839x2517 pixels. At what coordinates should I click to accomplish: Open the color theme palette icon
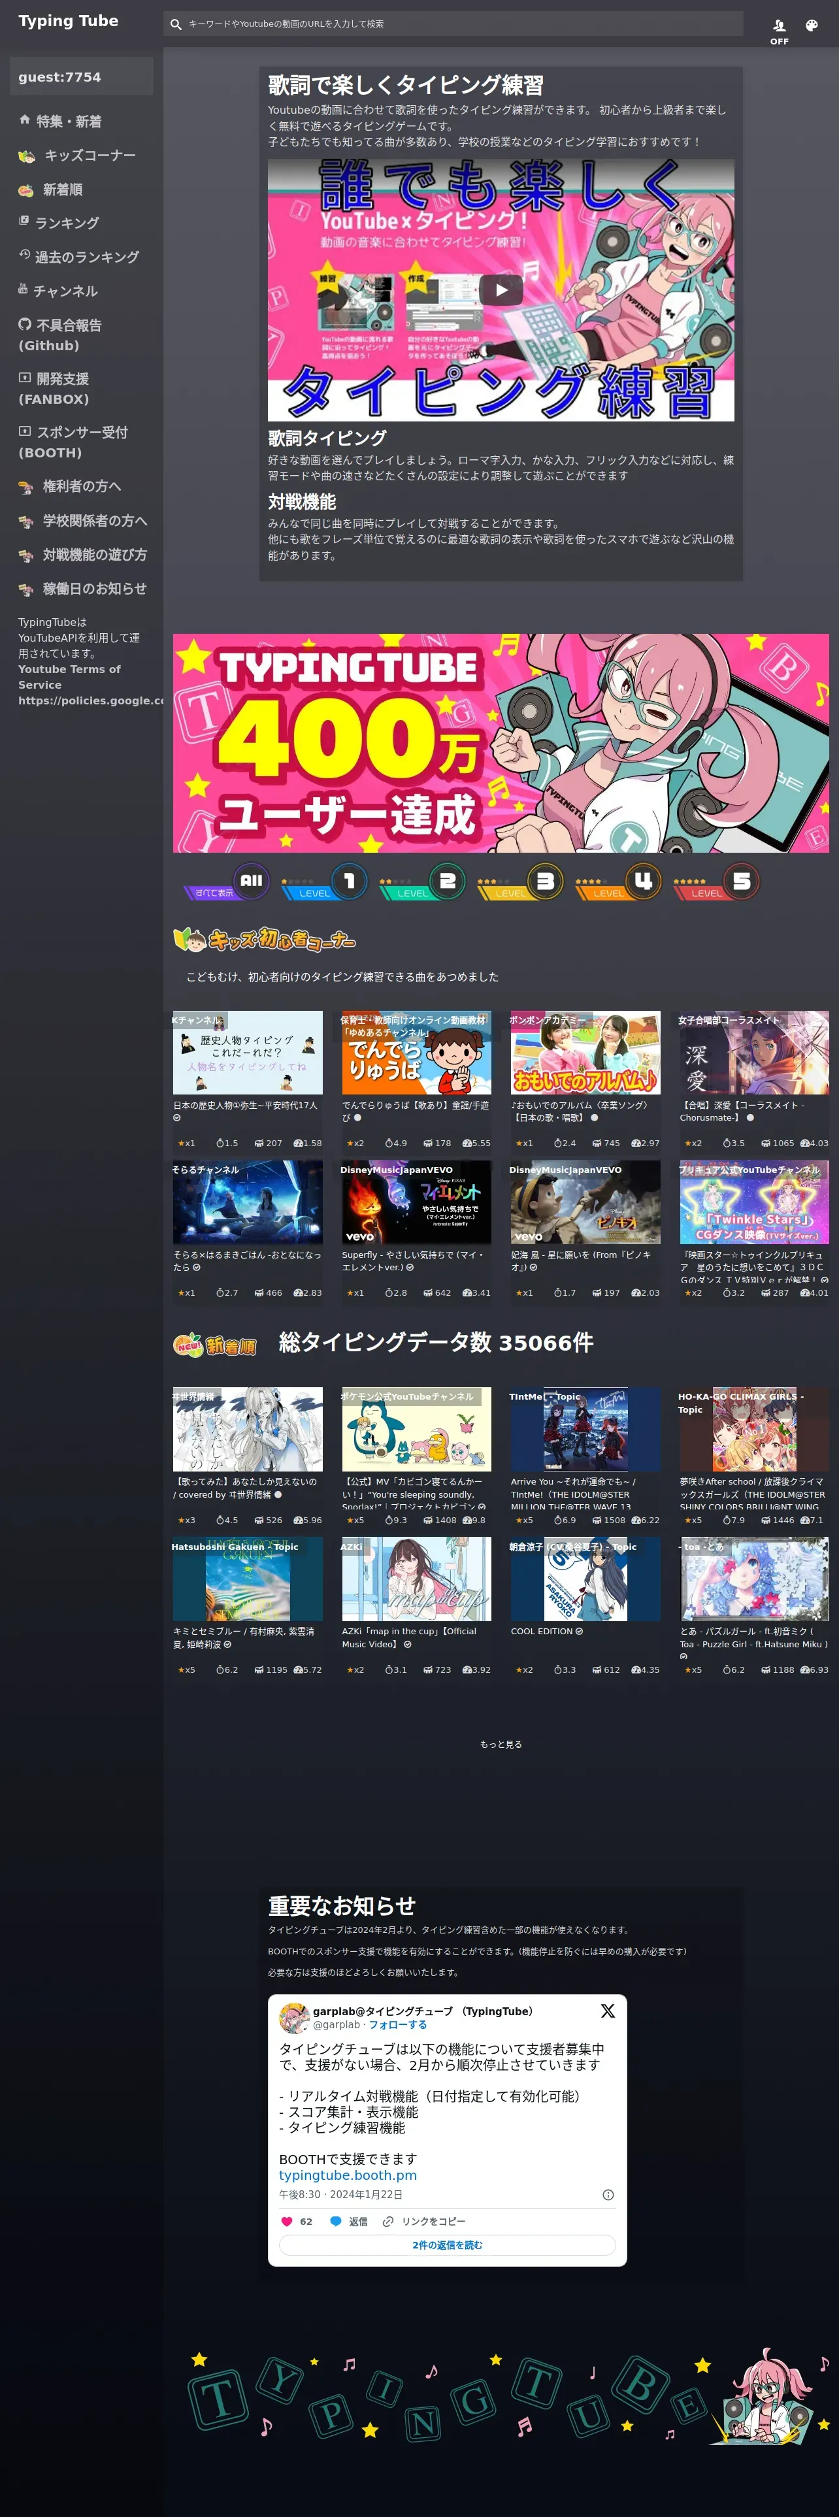812,25
